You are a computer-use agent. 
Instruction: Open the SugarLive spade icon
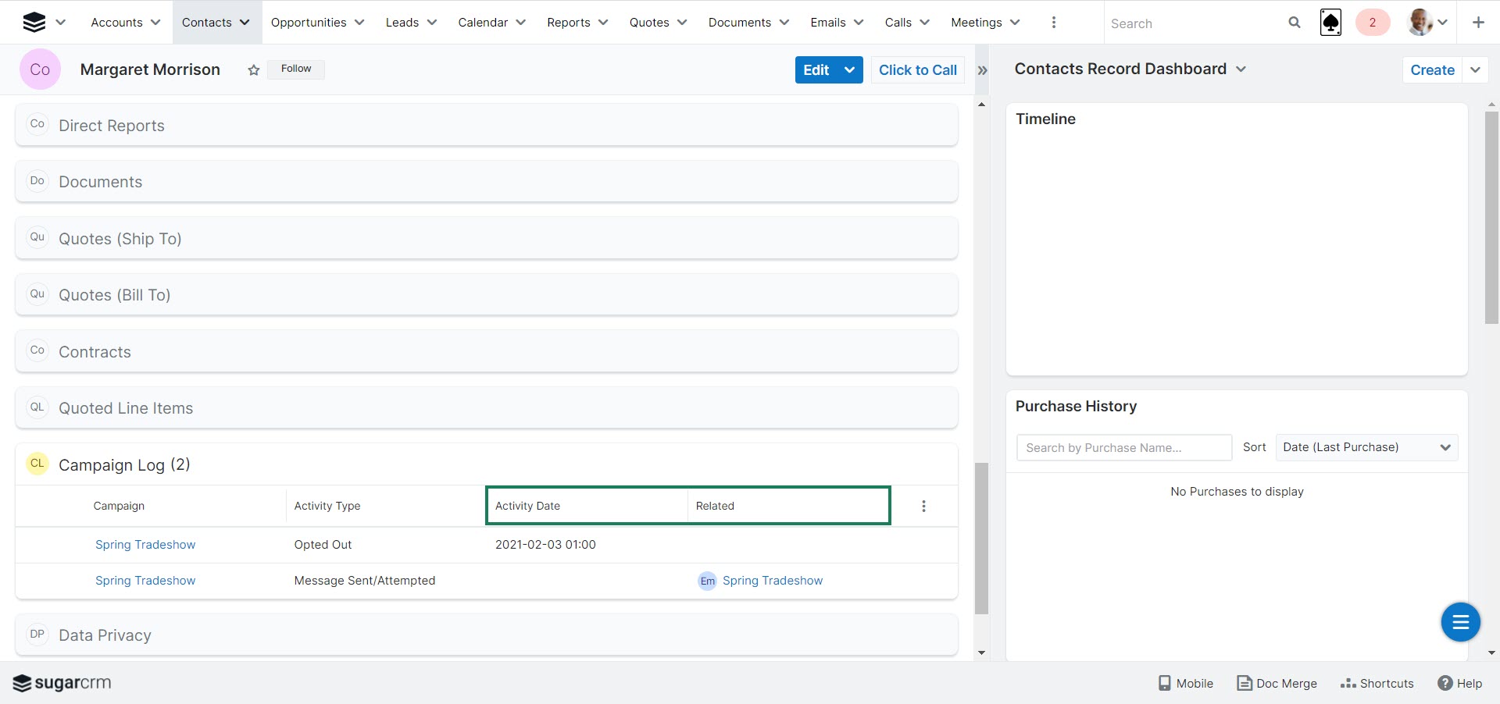pos(1330,23)
